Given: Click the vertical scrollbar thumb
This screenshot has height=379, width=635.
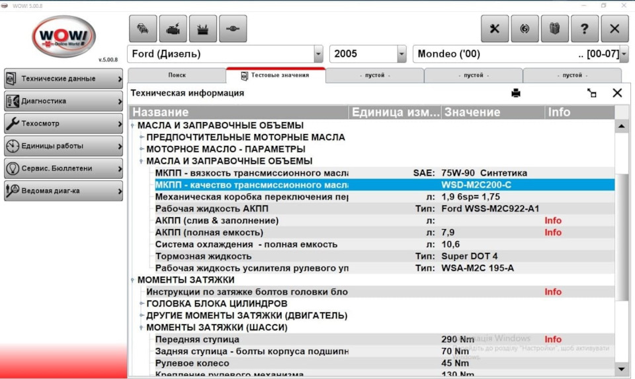Looking at the screenshot, I should click(x=621, y=237).
